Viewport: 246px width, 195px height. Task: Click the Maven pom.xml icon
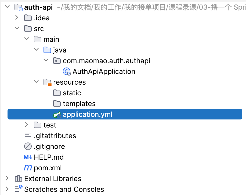(x=28, y=168)
